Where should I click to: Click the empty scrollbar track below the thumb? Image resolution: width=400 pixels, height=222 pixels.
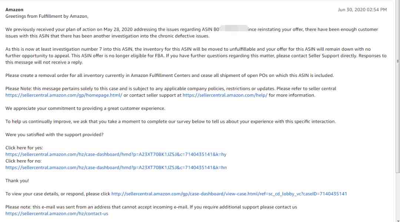tap(398, 196)
